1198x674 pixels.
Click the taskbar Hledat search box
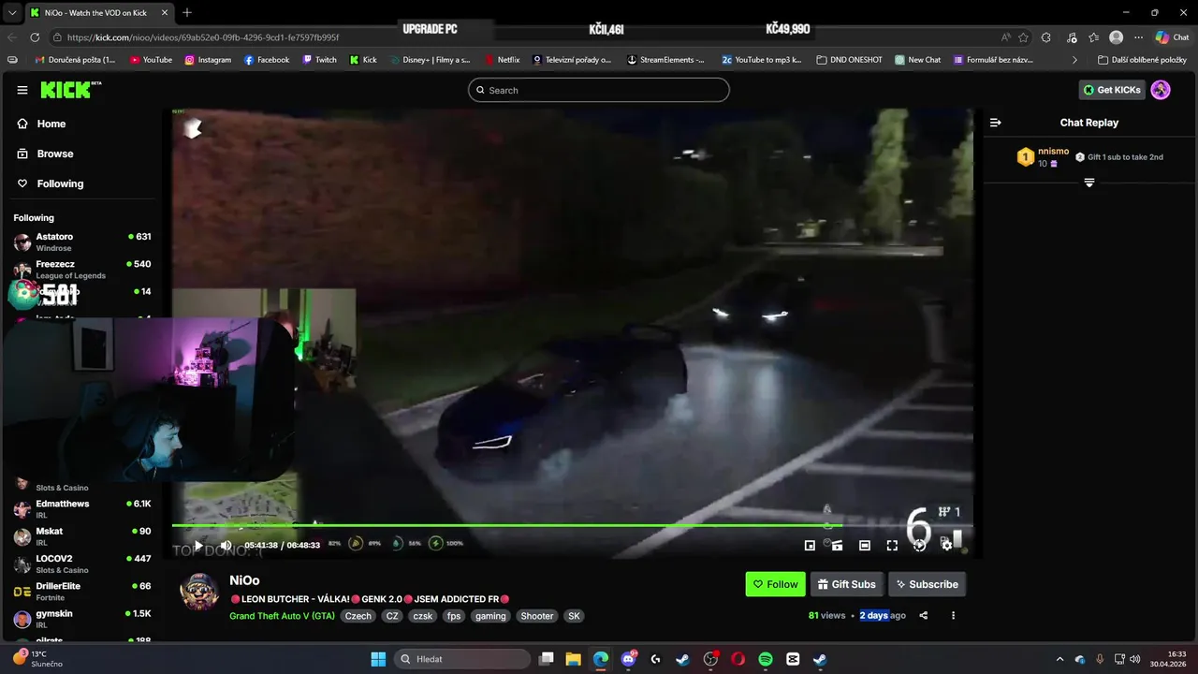(462, 659)
